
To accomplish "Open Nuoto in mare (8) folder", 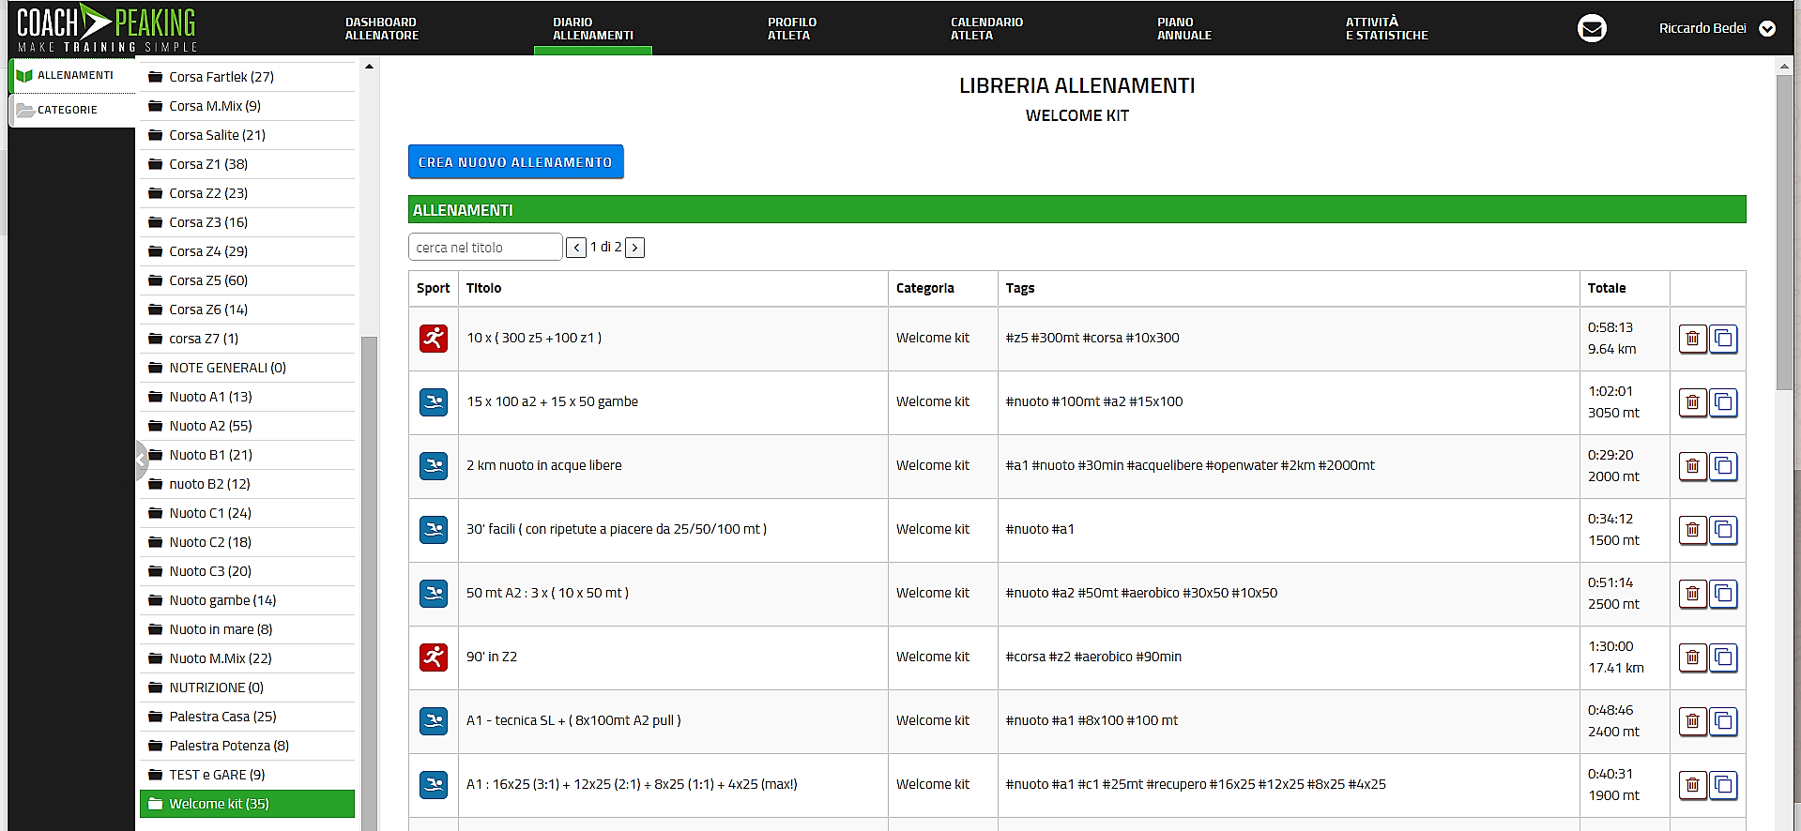I will tap(248, 629).
